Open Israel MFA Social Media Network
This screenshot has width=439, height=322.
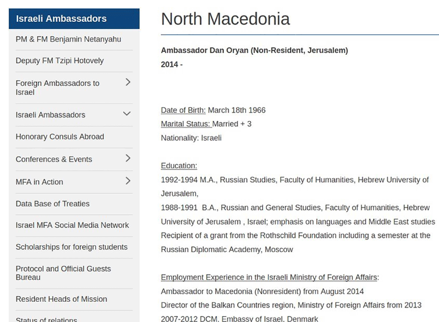(x=72, y=225)
